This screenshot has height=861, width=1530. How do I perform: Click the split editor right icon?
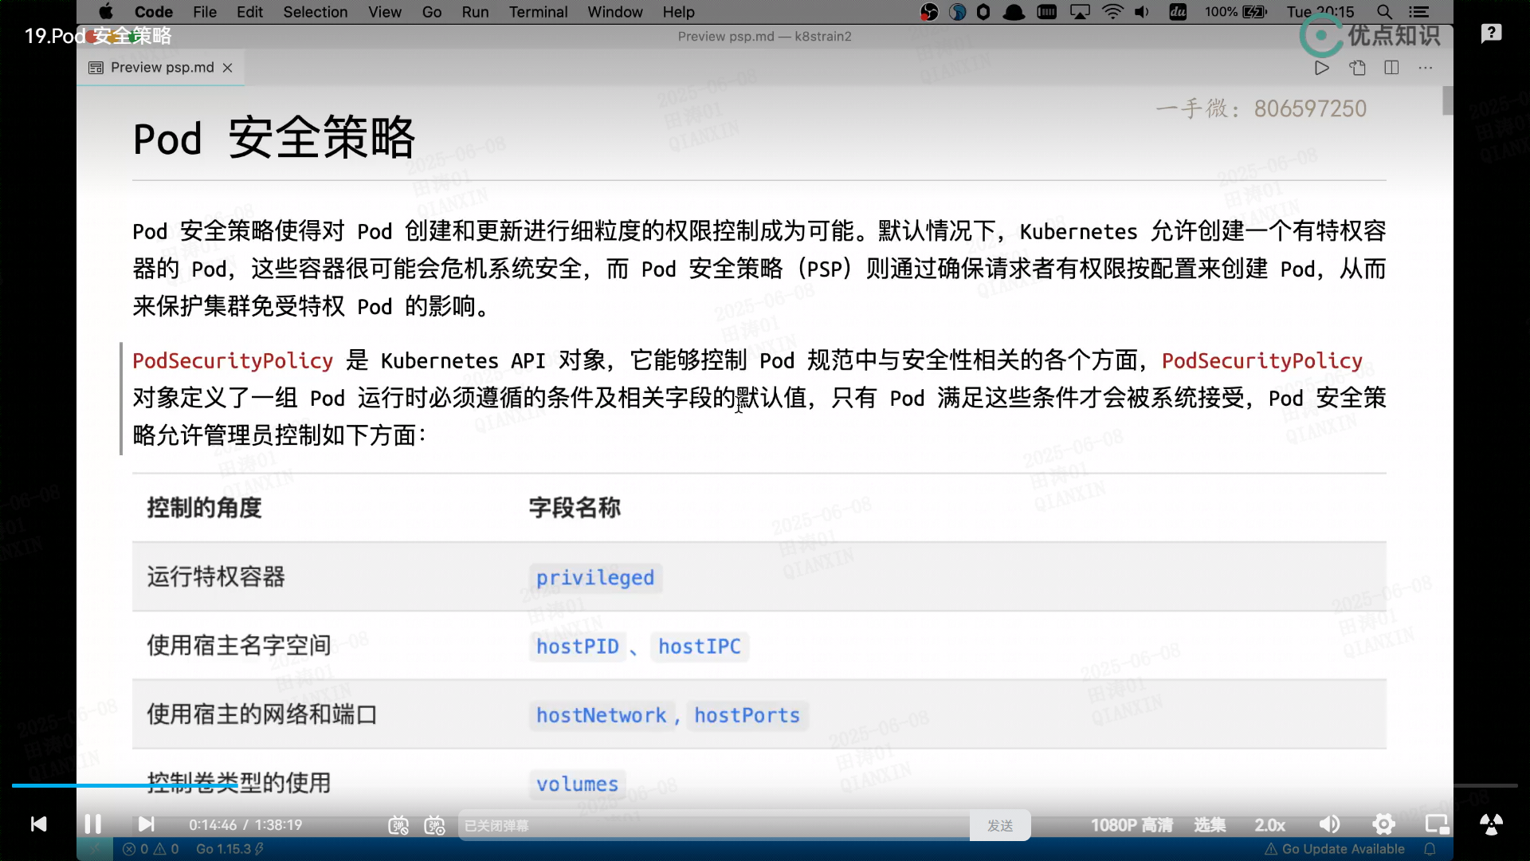click(x=1391, y=68)
